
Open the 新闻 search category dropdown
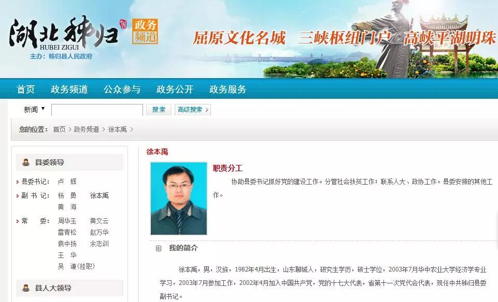[34, 109]
